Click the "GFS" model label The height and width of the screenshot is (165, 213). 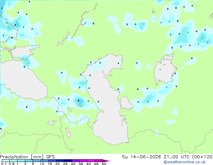tap(50, 157)
